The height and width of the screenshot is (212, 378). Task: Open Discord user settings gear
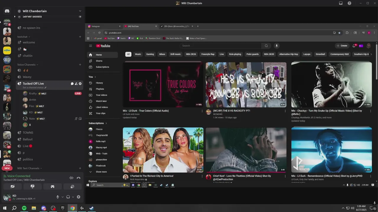pos(79,197)
